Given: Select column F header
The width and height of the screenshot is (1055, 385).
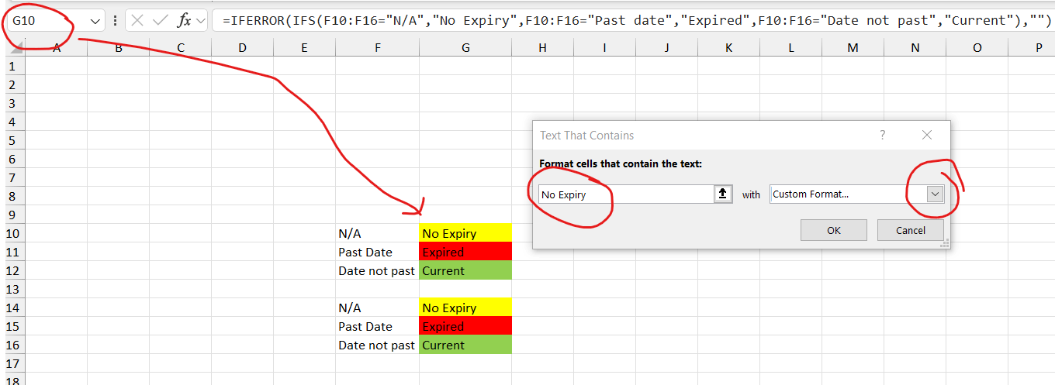Looking at the screenshot, I should 377,48.
